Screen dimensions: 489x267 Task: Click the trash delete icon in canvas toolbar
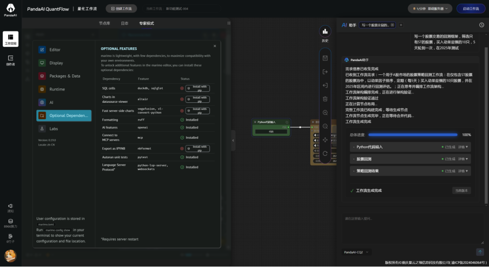pyautogui.click(x=325, y=99)
